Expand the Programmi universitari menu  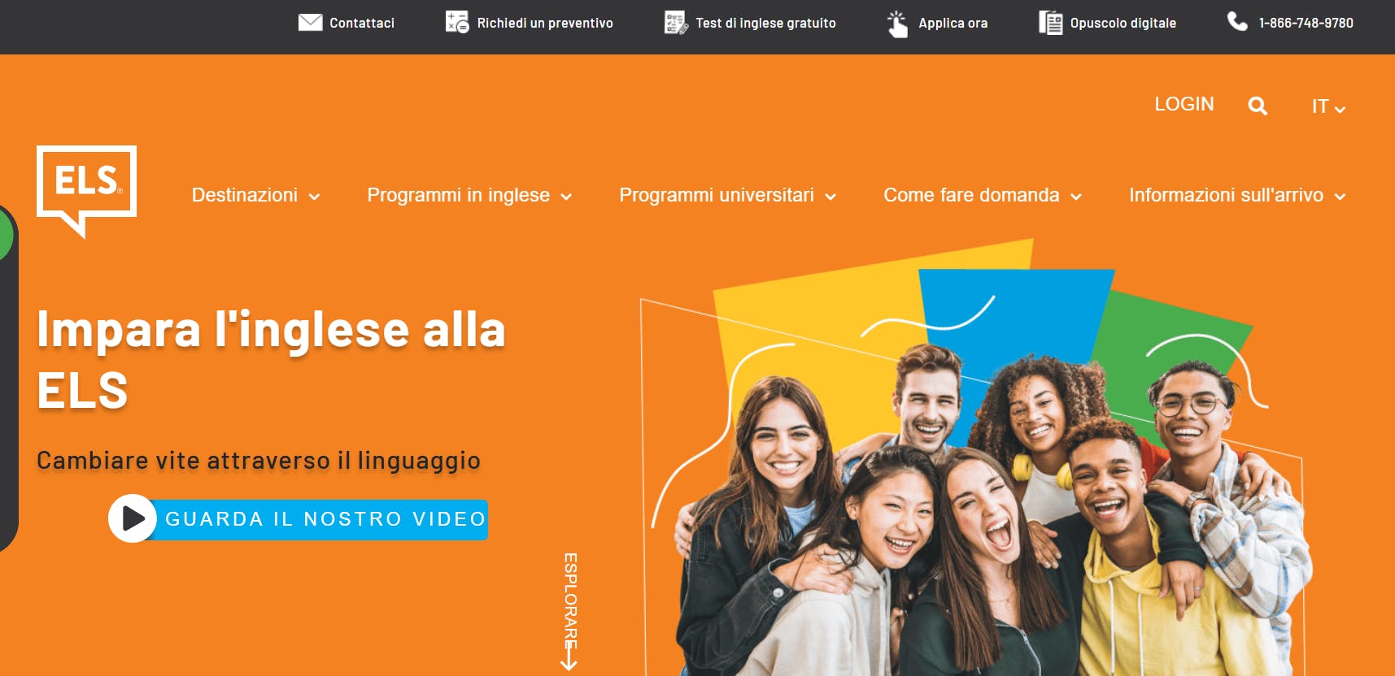point(728,195)
